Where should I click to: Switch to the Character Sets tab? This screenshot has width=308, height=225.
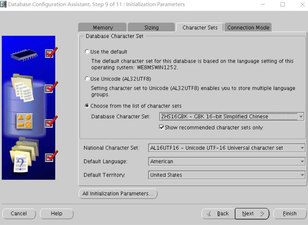(200, 27)
